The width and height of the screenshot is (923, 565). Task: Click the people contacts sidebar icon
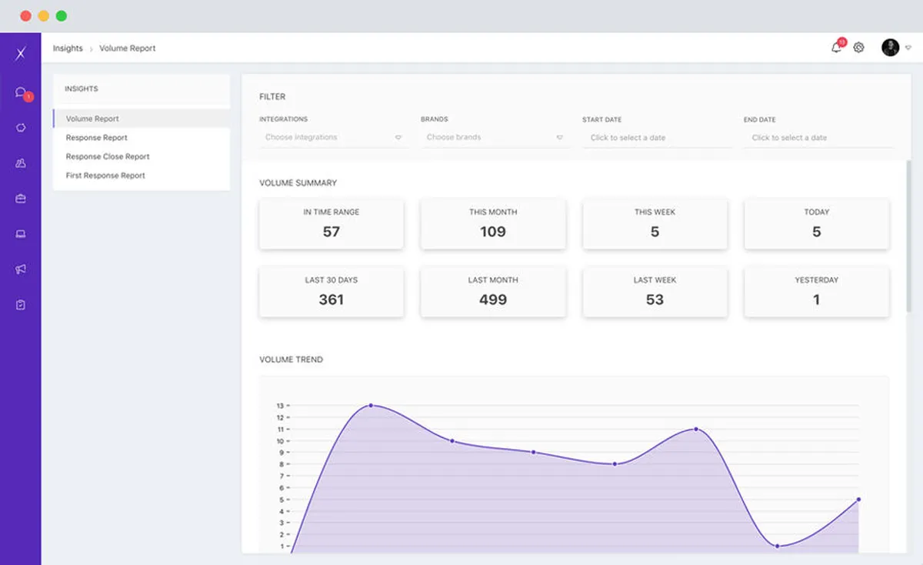21,163
